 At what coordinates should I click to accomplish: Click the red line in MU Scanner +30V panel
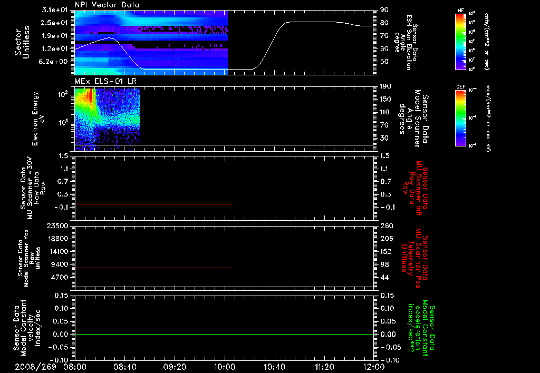153,204
